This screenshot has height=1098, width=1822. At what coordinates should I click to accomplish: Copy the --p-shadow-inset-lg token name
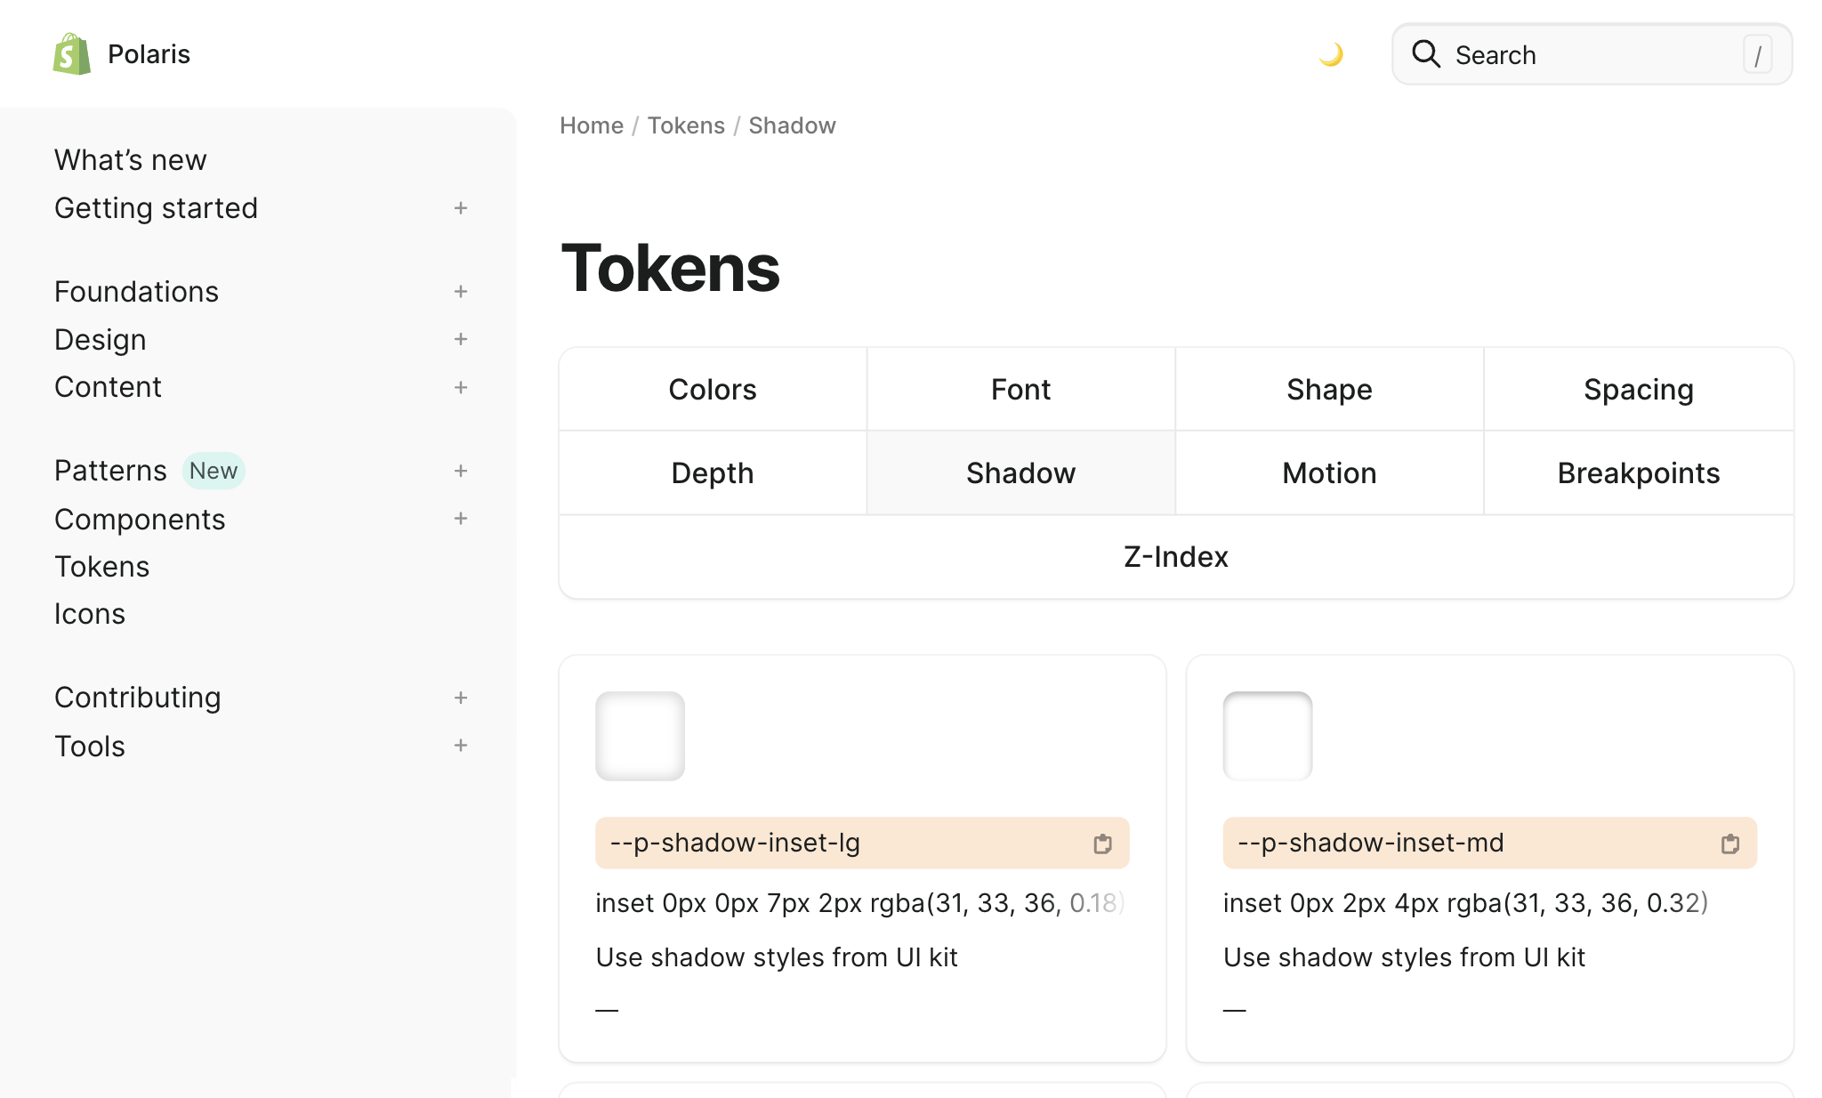[x=1102, y=844]
